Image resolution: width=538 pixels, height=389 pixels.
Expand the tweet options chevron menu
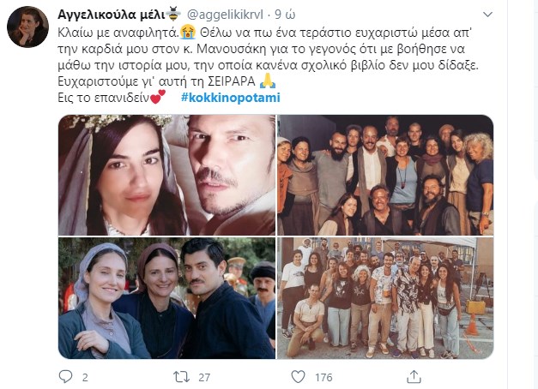tap(487, 15)
